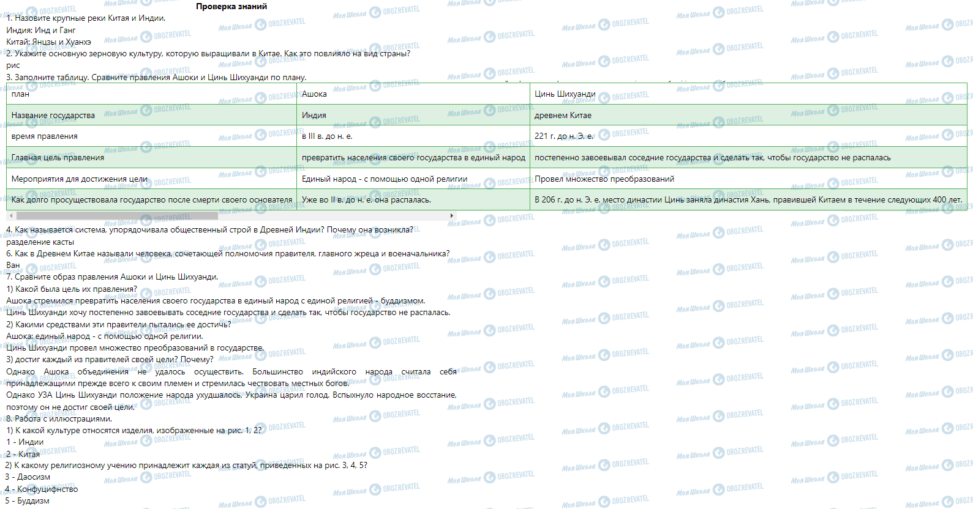Click the empty scrollbar track right of the thumb
The image size is (973, 509).
[331, 216]
